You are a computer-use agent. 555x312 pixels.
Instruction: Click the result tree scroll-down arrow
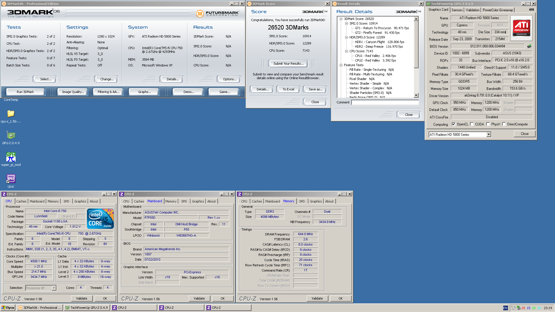coord(416,95)
